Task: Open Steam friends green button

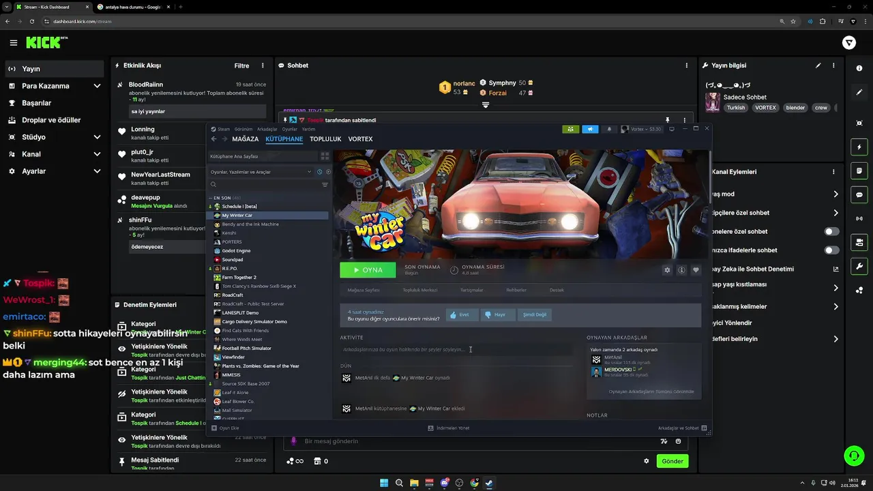Action: 570,129
